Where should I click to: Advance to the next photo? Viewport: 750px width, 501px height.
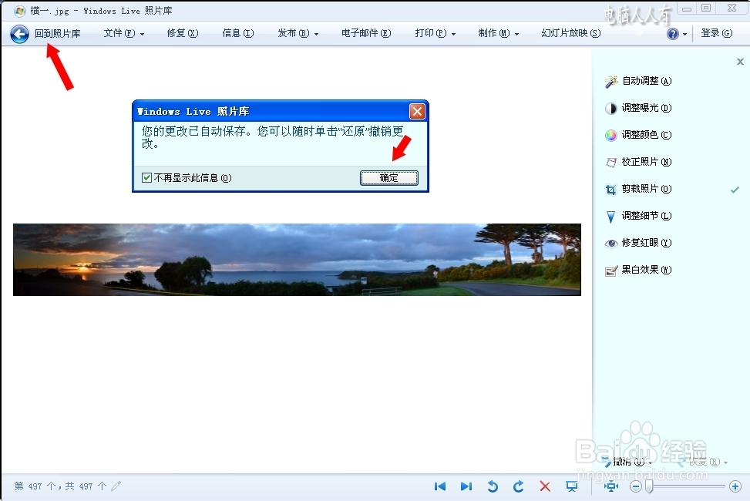click(x=466, y=486)
